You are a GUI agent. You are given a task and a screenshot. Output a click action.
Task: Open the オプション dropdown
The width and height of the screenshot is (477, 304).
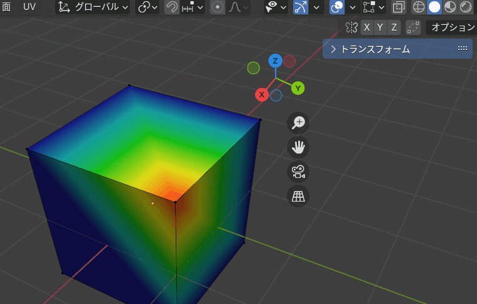point(452,27)
